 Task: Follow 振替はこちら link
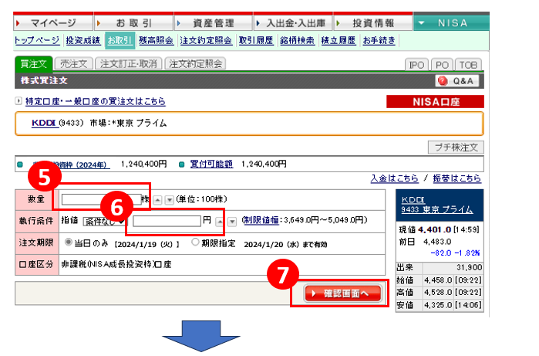click(456, 178)
